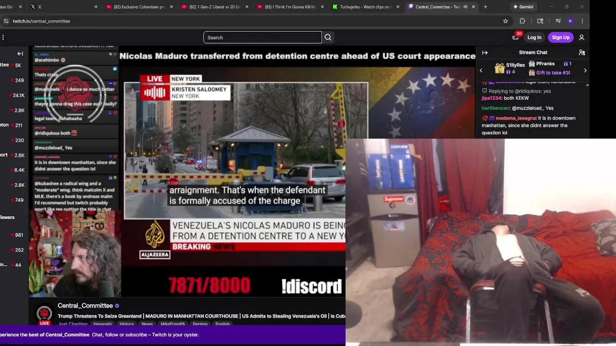Select the English tag
The width and height of the screenshot is (616, 346).
click(x=222, y=324)
